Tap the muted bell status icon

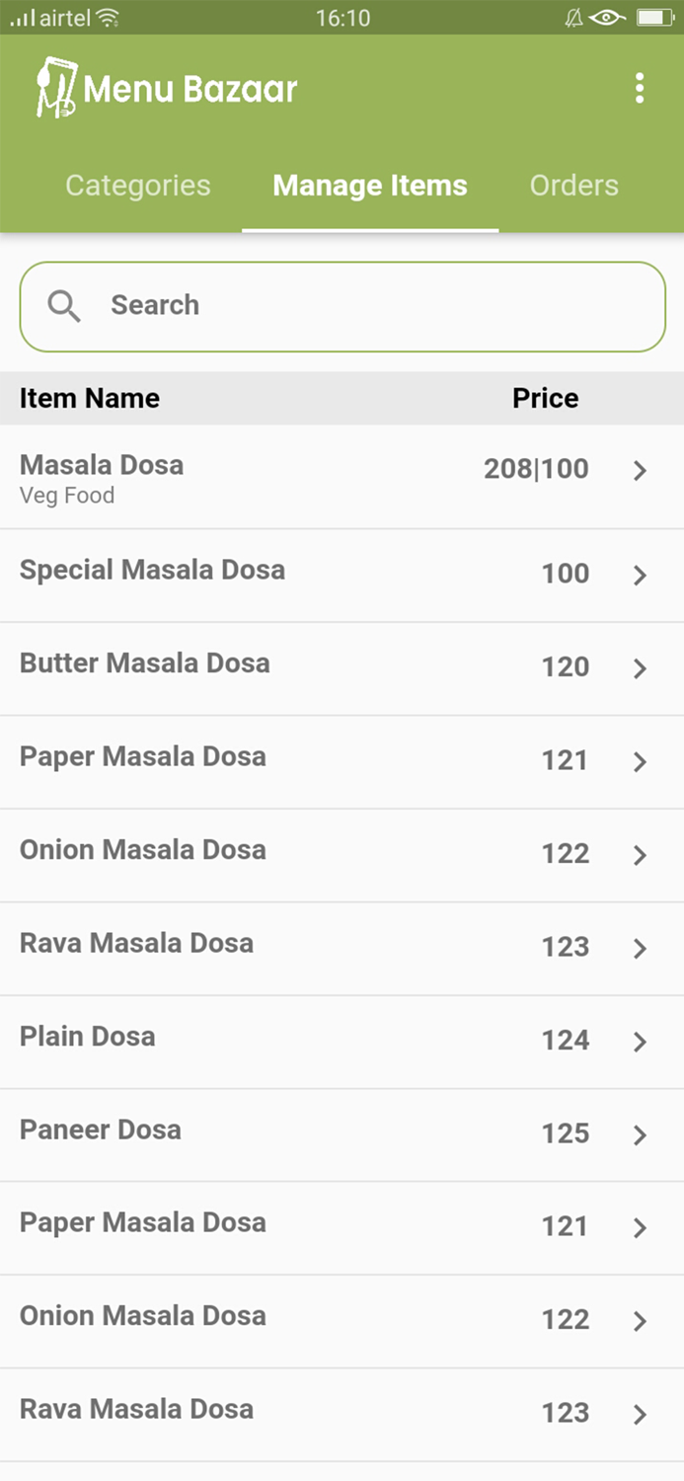pos(573,18)
